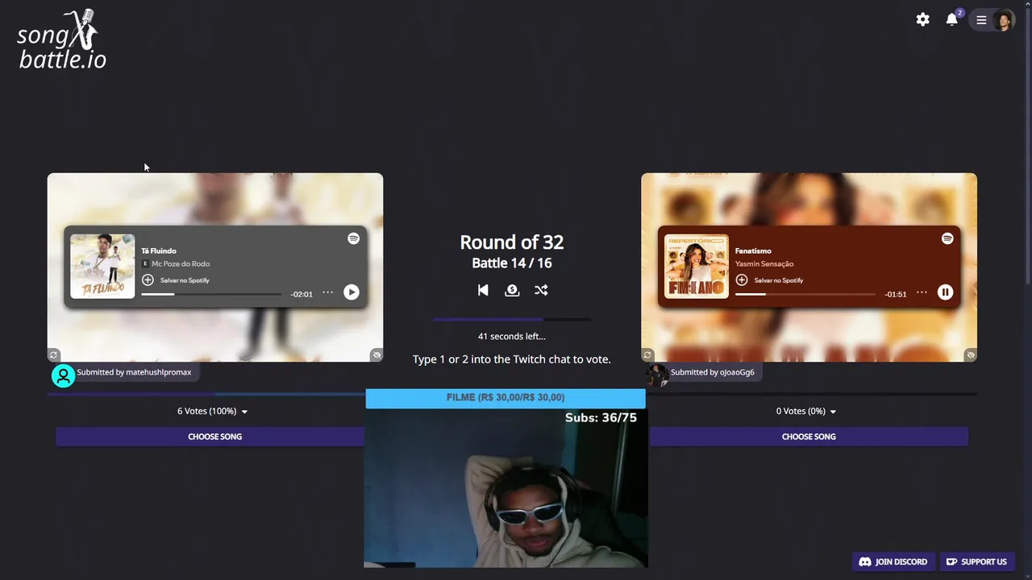Open the Yasmin Sensação artist link

click(x=764, y=263)
